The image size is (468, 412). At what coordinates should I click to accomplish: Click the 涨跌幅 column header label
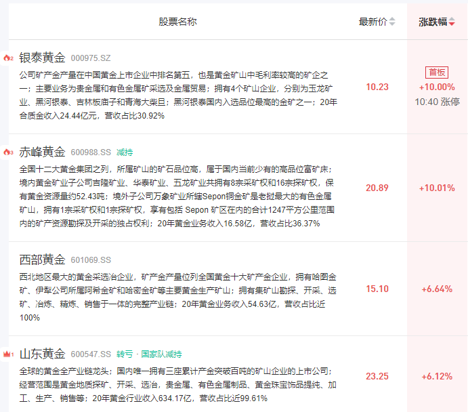(x=433, y=22)
